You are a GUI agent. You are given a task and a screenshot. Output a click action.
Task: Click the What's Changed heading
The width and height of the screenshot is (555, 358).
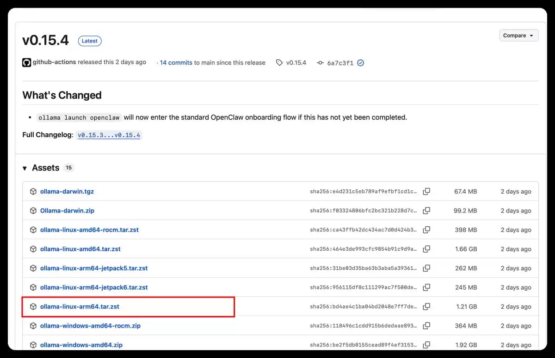click(x=62, y=95)
